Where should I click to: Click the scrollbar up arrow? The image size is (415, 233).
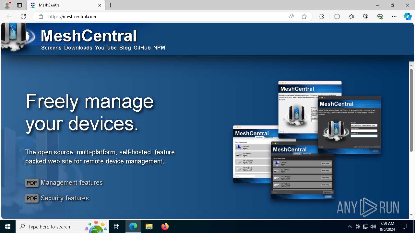tap(411, 65)
